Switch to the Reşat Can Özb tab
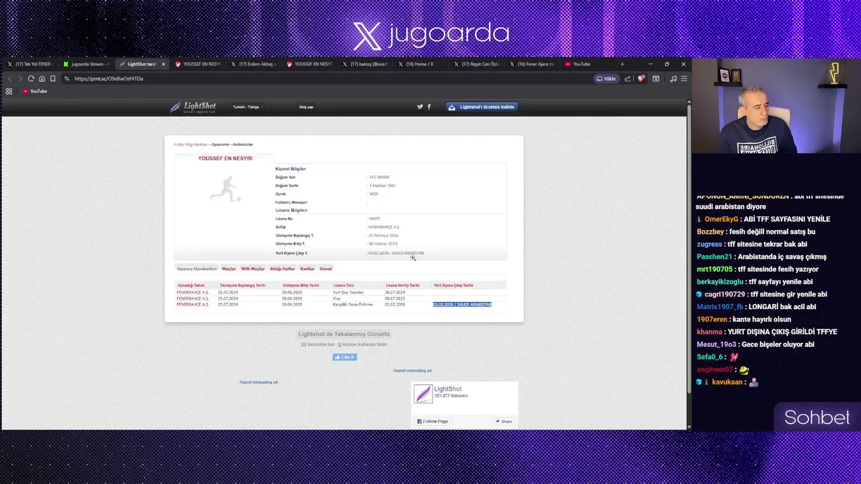 476,64
